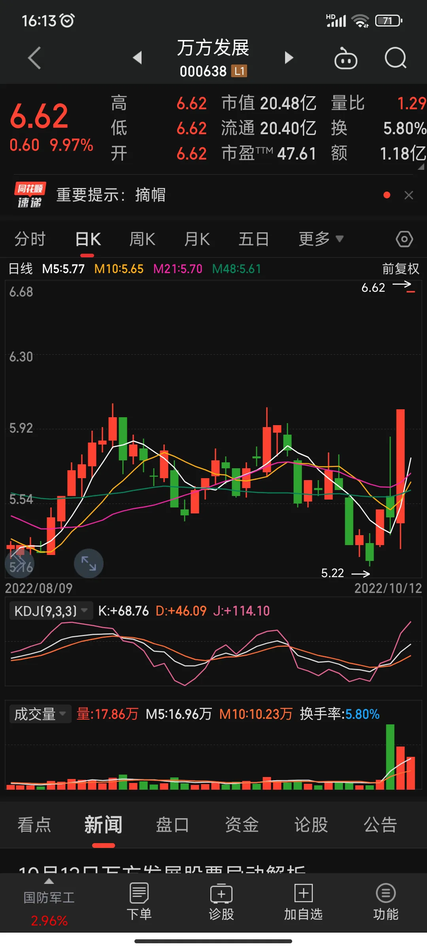Screen dimensions: 427x950
Task: Tap 前复权 adjustment option
Action: click(x=401, y=269)
